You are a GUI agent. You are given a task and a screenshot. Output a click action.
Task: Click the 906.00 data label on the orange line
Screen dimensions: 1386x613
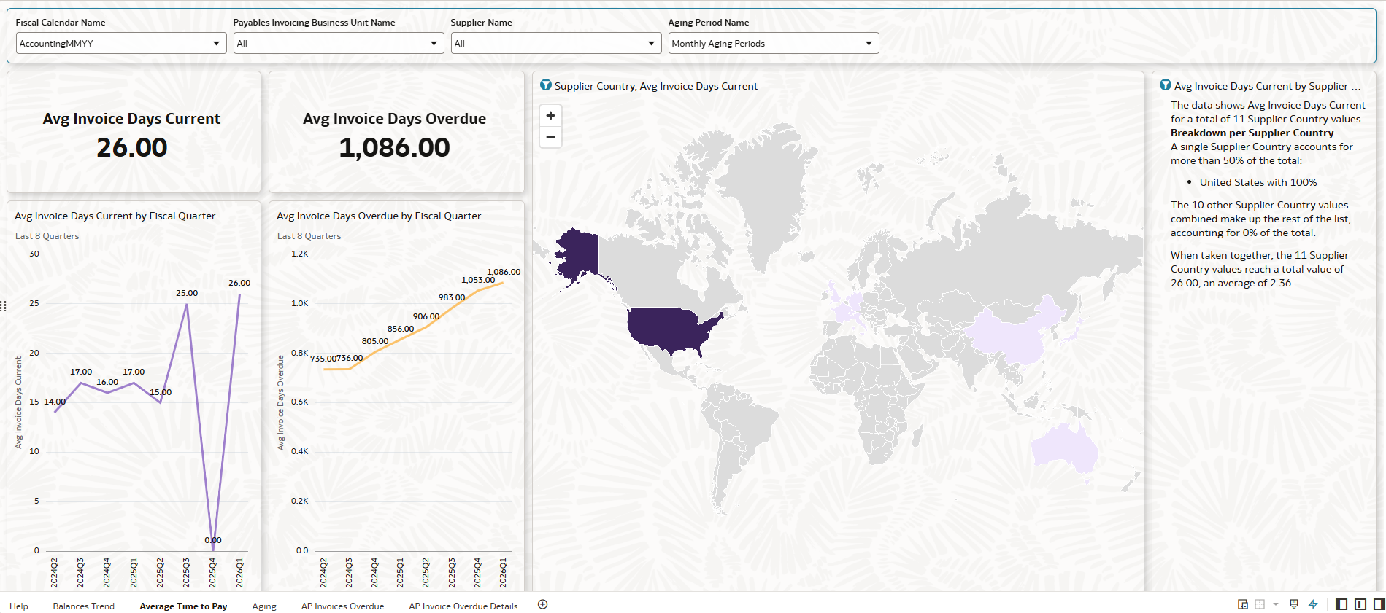[x=426, y=316]
